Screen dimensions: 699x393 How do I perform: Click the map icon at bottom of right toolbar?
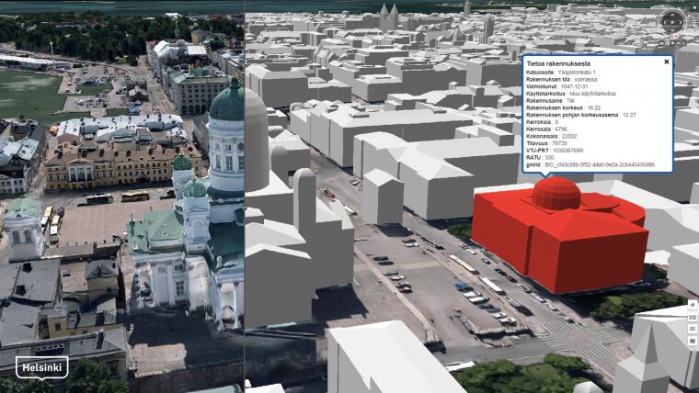[693, 341]
